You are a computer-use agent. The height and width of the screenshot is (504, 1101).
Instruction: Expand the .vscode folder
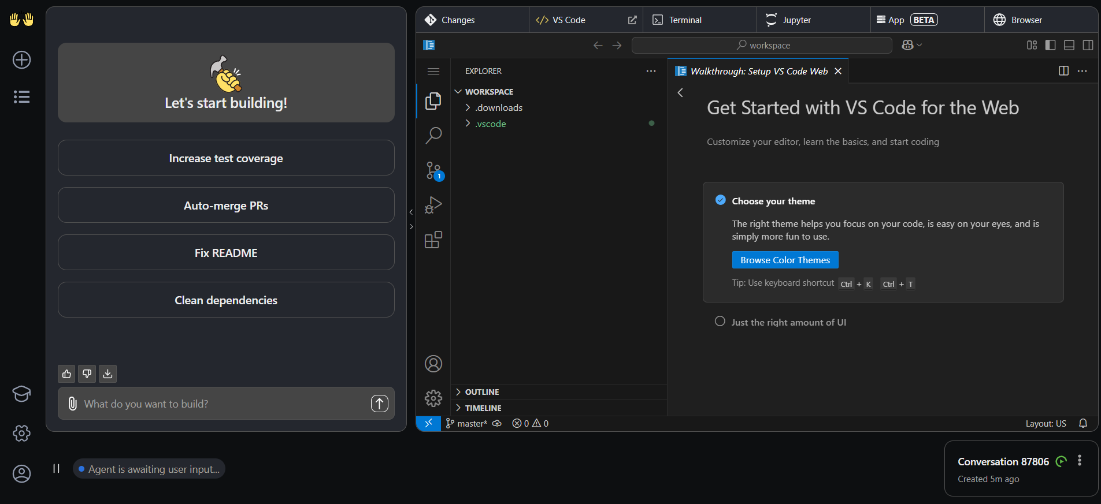click(559, 124)
